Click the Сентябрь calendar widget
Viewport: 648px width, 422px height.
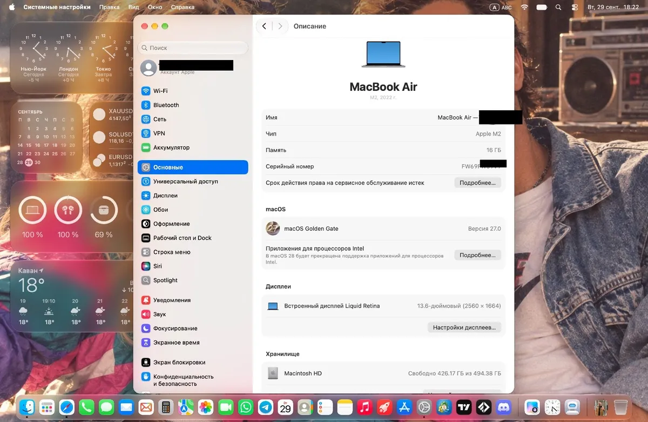46,137
